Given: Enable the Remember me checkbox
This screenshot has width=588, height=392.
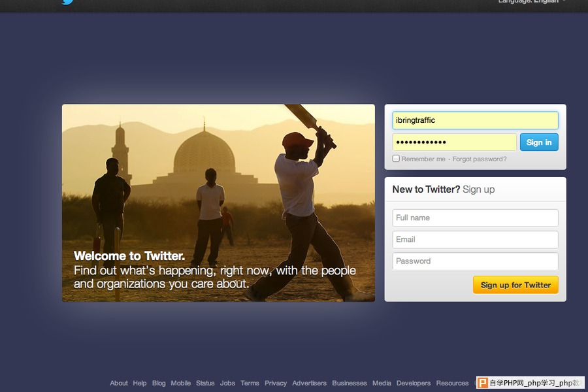Looking at the screenshot, I should [x=396, y=159].
